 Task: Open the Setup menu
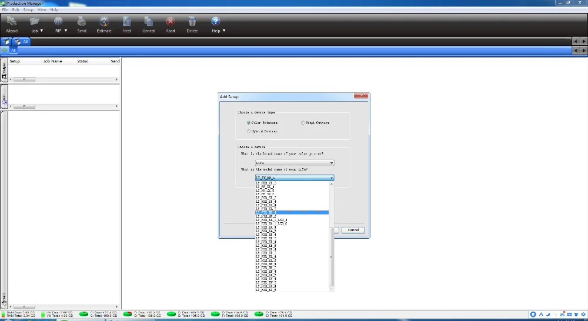point(28,10)
